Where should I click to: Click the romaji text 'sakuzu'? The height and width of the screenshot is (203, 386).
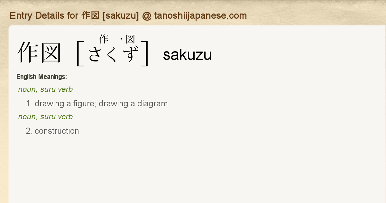(x=187, y=55)
